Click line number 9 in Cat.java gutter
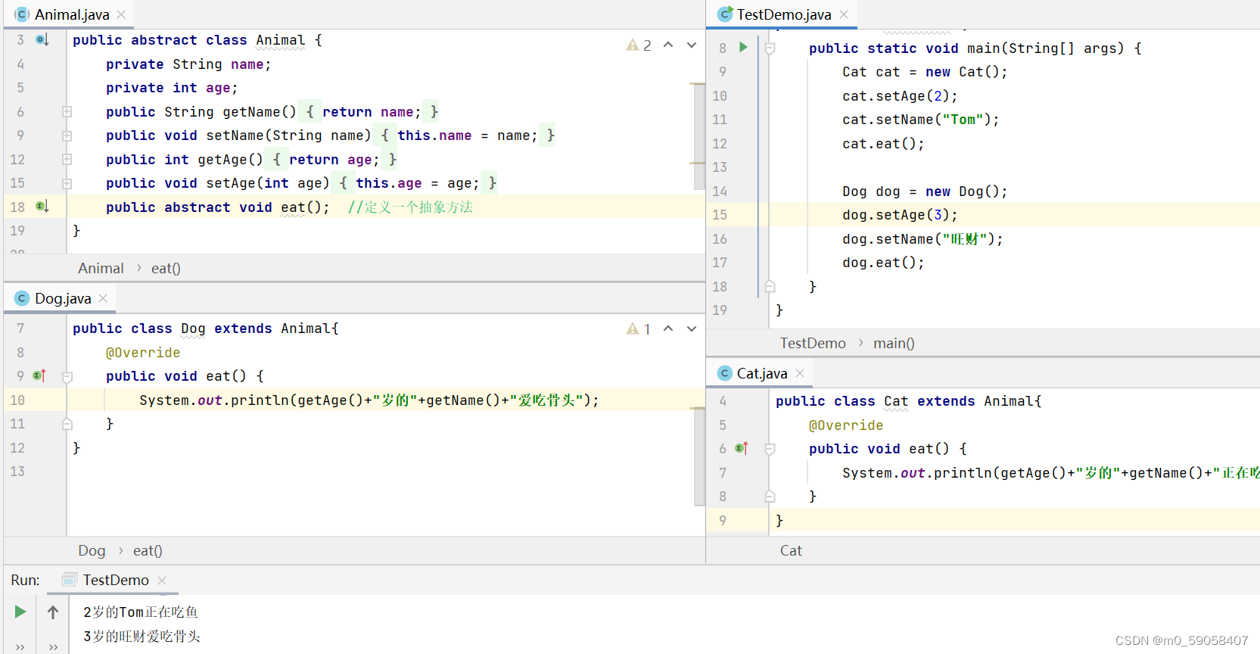1260x654 pixels. 723,520
